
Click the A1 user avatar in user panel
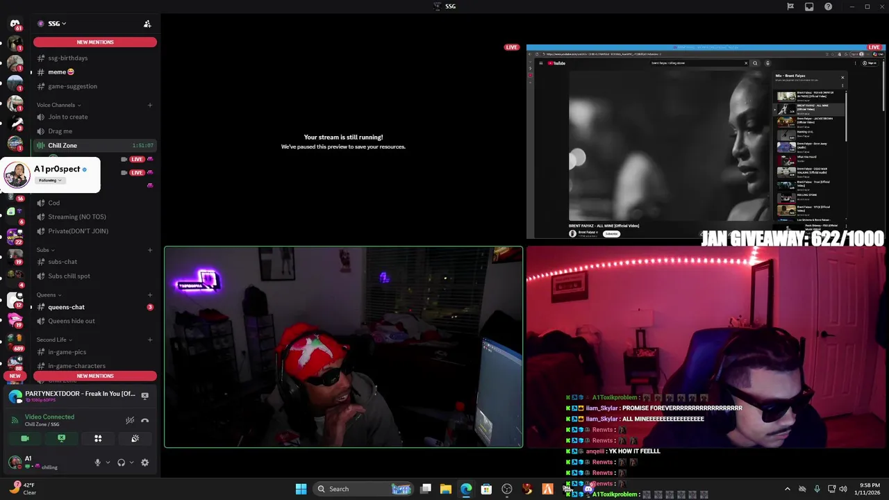coord(15,462)
